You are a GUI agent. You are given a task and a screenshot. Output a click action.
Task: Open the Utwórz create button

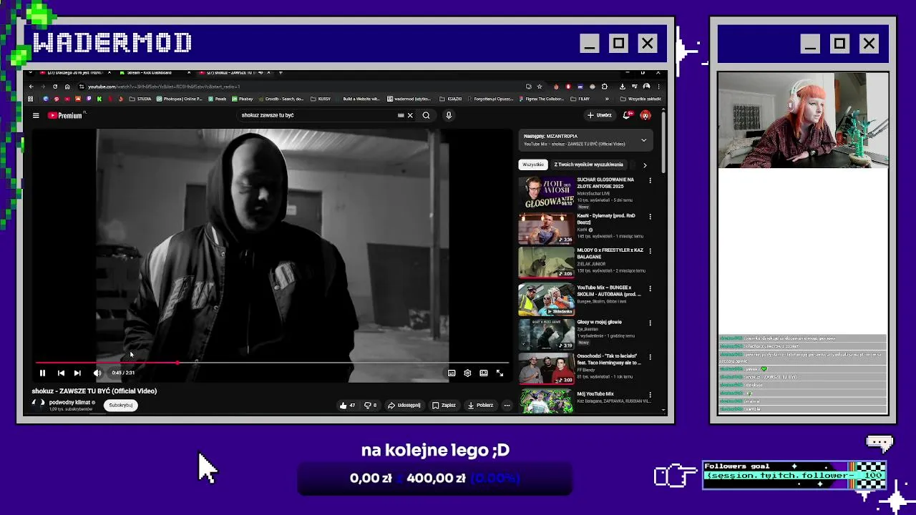(600, 115)
